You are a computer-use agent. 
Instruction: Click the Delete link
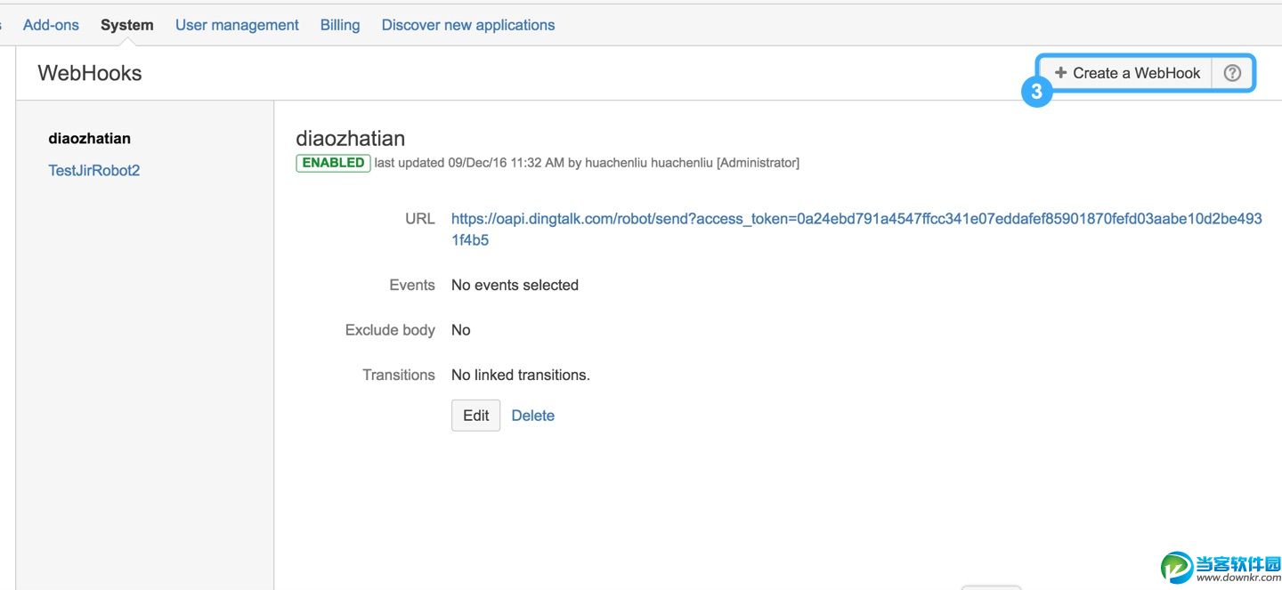[532, 416]
